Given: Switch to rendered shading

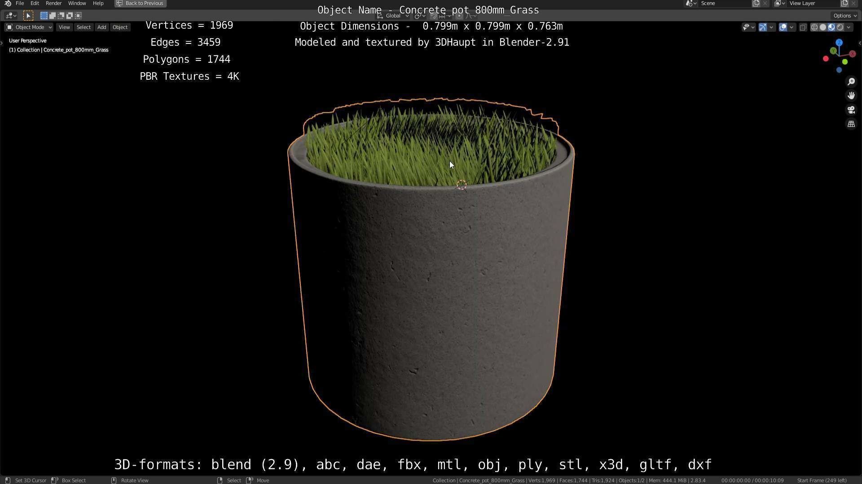Looking at the screenshot, I should pos(840,27).
